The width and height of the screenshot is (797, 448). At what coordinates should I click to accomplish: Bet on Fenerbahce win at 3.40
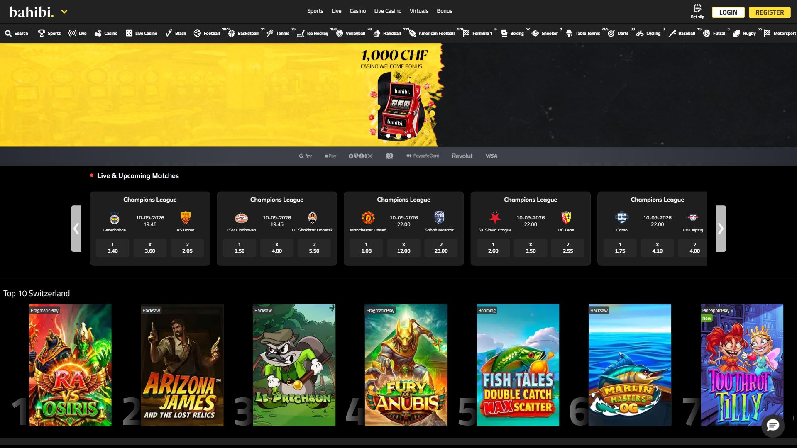point(112,248)
